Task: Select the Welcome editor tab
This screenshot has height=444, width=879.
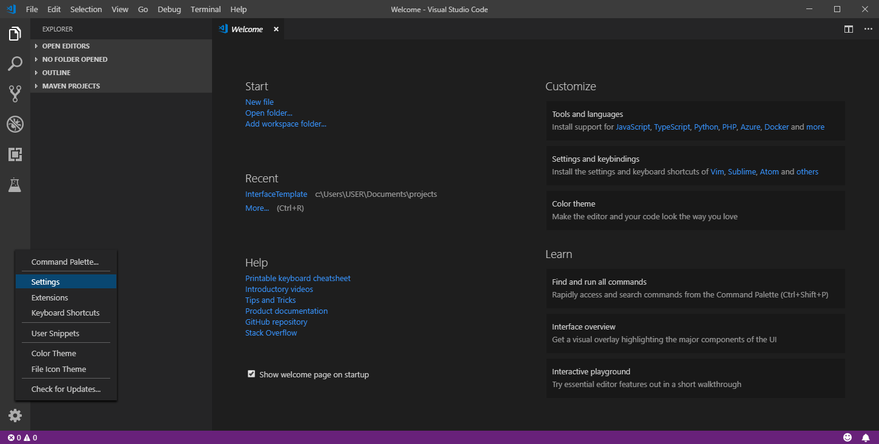Action: (x=249, y=29)
